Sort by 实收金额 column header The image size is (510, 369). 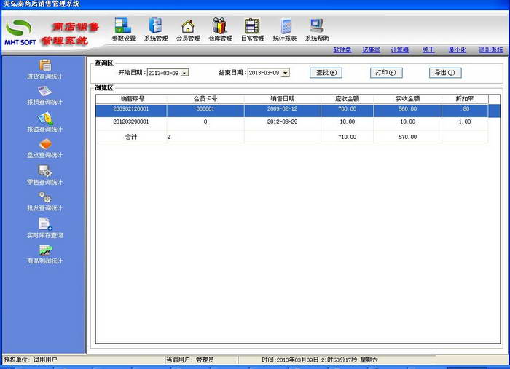tap(407, 99)
